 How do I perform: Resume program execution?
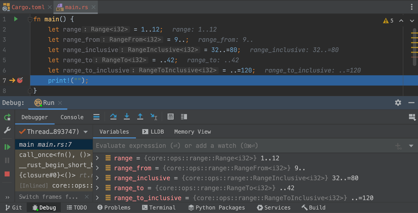click(7, 147)
